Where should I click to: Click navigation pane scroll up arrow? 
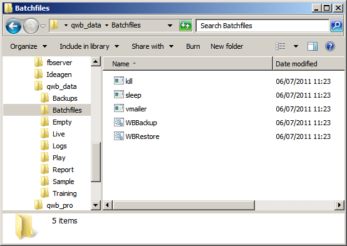tap(96, 61)
